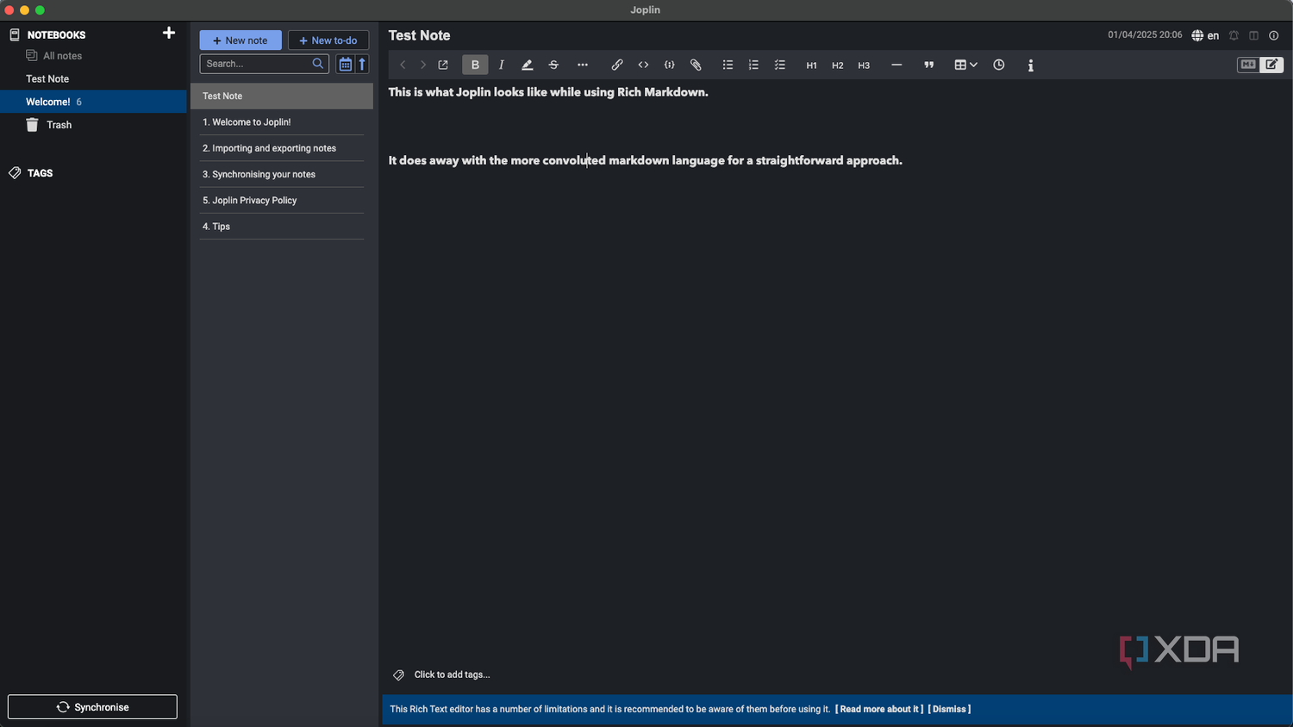
Task: Select the Welcome! notebook
Action: [93, 102]
